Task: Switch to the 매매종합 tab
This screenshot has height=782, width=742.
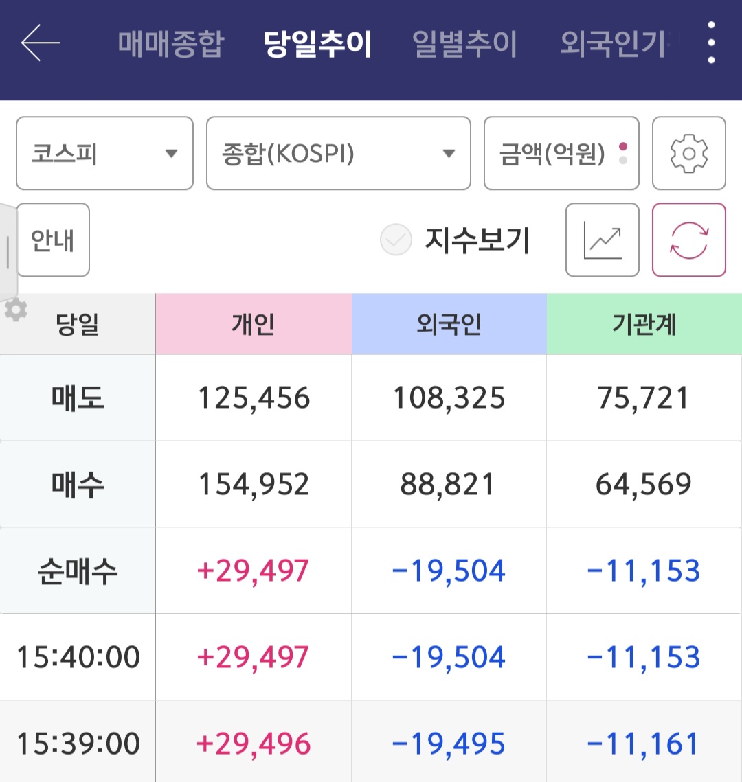Action: click(x=170, y=44)
